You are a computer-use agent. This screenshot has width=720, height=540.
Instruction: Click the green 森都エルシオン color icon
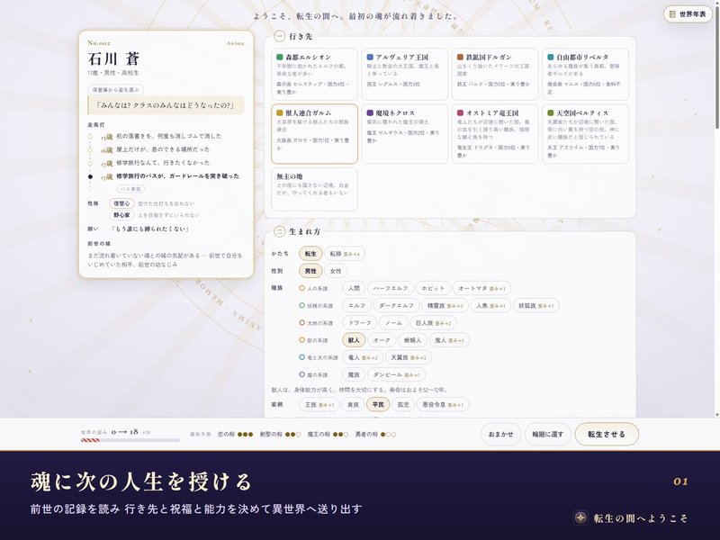pos(279,57)
